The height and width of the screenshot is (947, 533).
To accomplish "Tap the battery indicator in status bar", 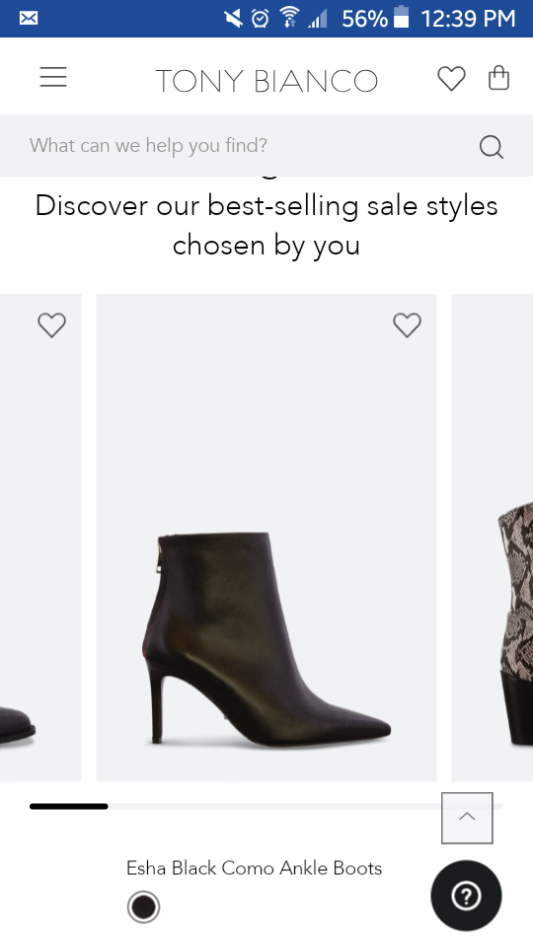I will pyautogui.click(x=402, y=18).
